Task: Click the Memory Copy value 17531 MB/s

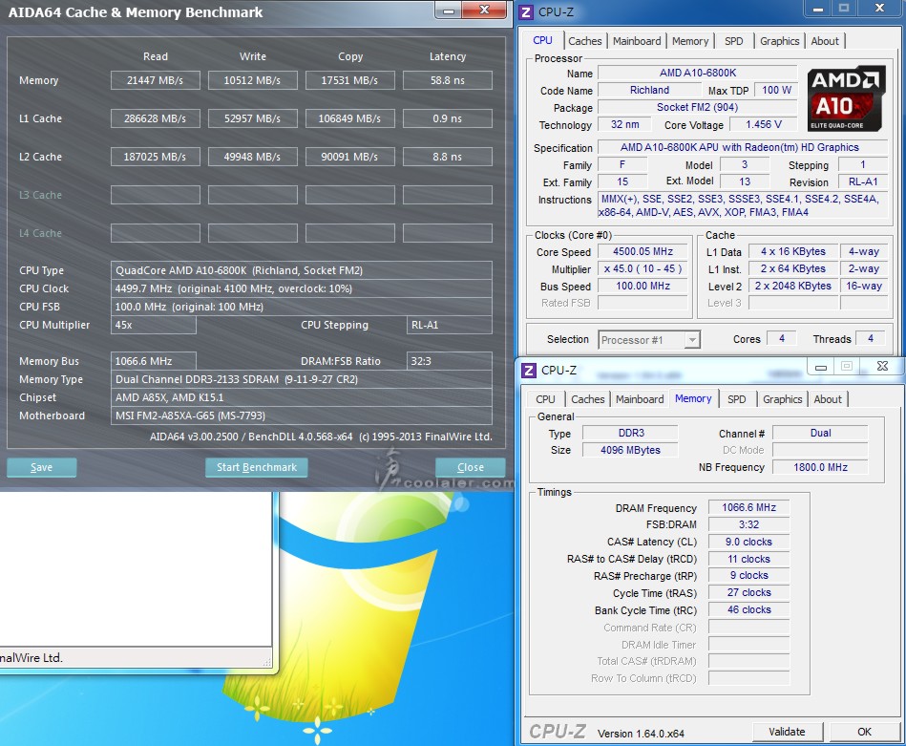Action: pos(350,80)
